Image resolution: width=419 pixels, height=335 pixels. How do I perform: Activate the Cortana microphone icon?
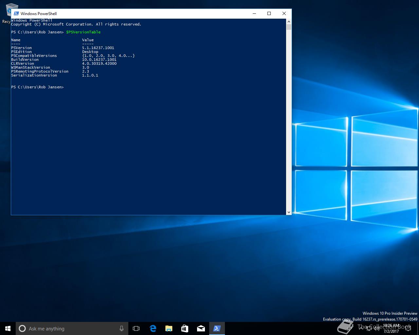click(x=121, y=328)
